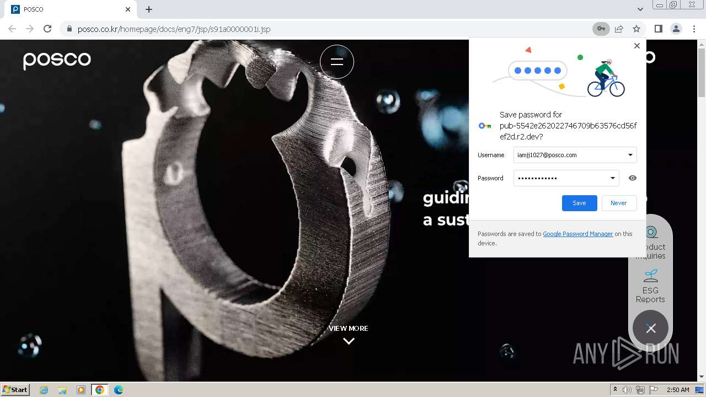Select the POSCO browser tab
Screen dimensions: 706x397
click(x=72, y=9)
